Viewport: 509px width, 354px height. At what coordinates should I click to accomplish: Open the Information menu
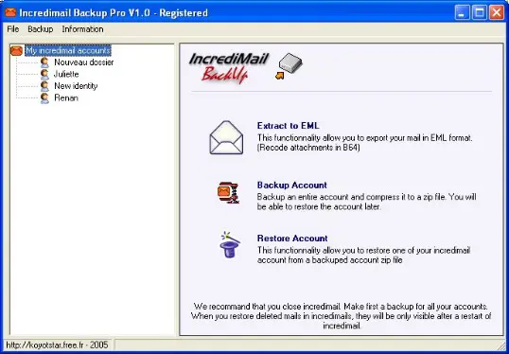click(x=82, y=29)
